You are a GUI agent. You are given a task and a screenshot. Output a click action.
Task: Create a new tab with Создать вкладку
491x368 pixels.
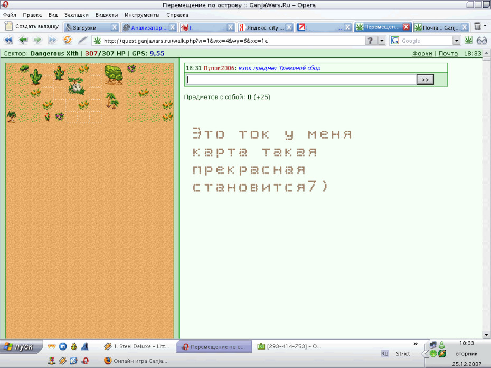click(x=32, y=26)
